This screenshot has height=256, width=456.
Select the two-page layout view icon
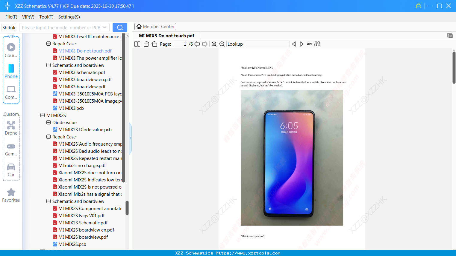pos(137,44)
